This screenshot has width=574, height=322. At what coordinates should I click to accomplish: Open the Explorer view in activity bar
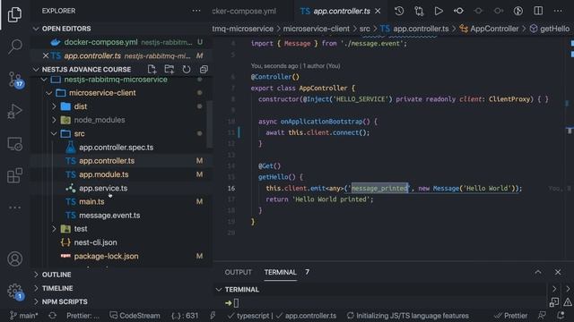14,14
